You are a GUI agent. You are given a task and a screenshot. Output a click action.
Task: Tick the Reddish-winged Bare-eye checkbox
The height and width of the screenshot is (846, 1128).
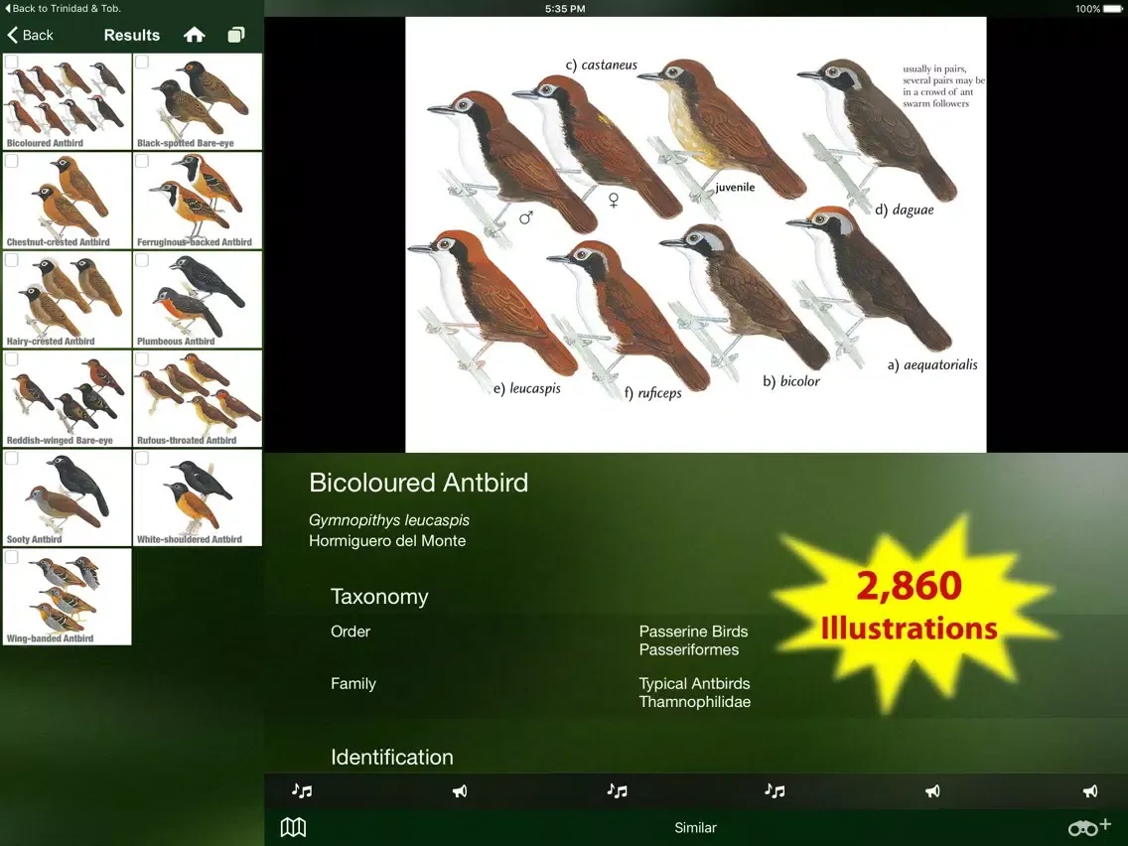click(12, 359)
